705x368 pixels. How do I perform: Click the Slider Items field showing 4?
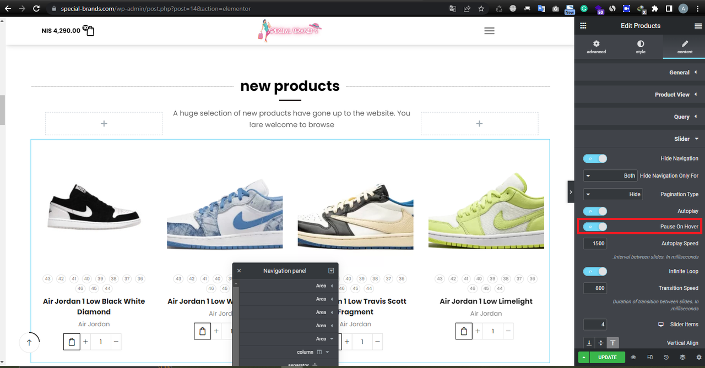tap(595, 325)
